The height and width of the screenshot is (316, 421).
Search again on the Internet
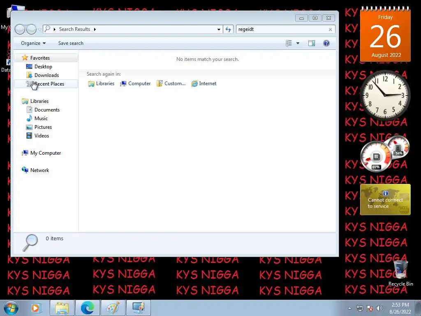pyautogui.click(x=204, y=84)
